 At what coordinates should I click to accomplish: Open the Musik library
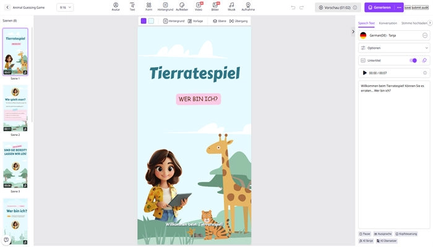click(x=231, y=7)
